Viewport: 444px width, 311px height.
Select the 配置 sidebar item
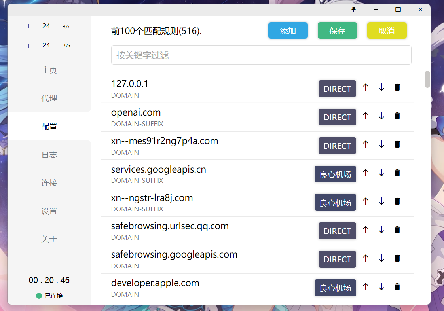(49, 126)
